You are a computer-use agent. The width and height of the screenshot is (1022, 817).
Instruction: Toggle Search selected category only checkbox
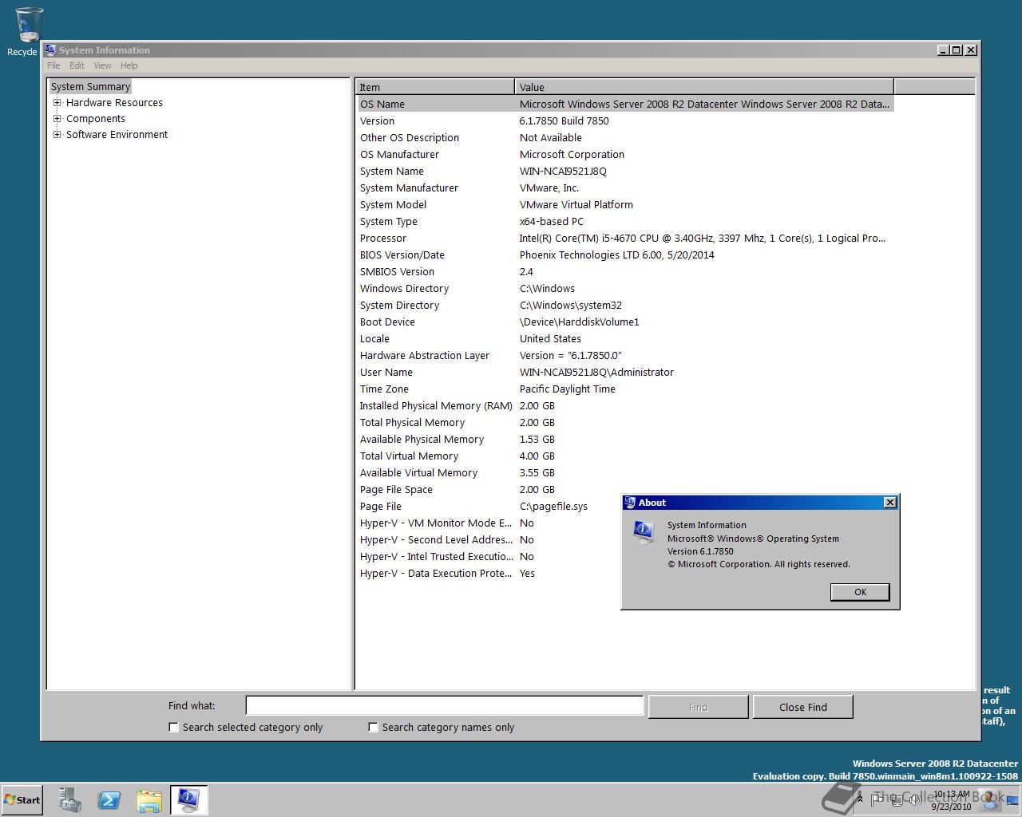173,727
